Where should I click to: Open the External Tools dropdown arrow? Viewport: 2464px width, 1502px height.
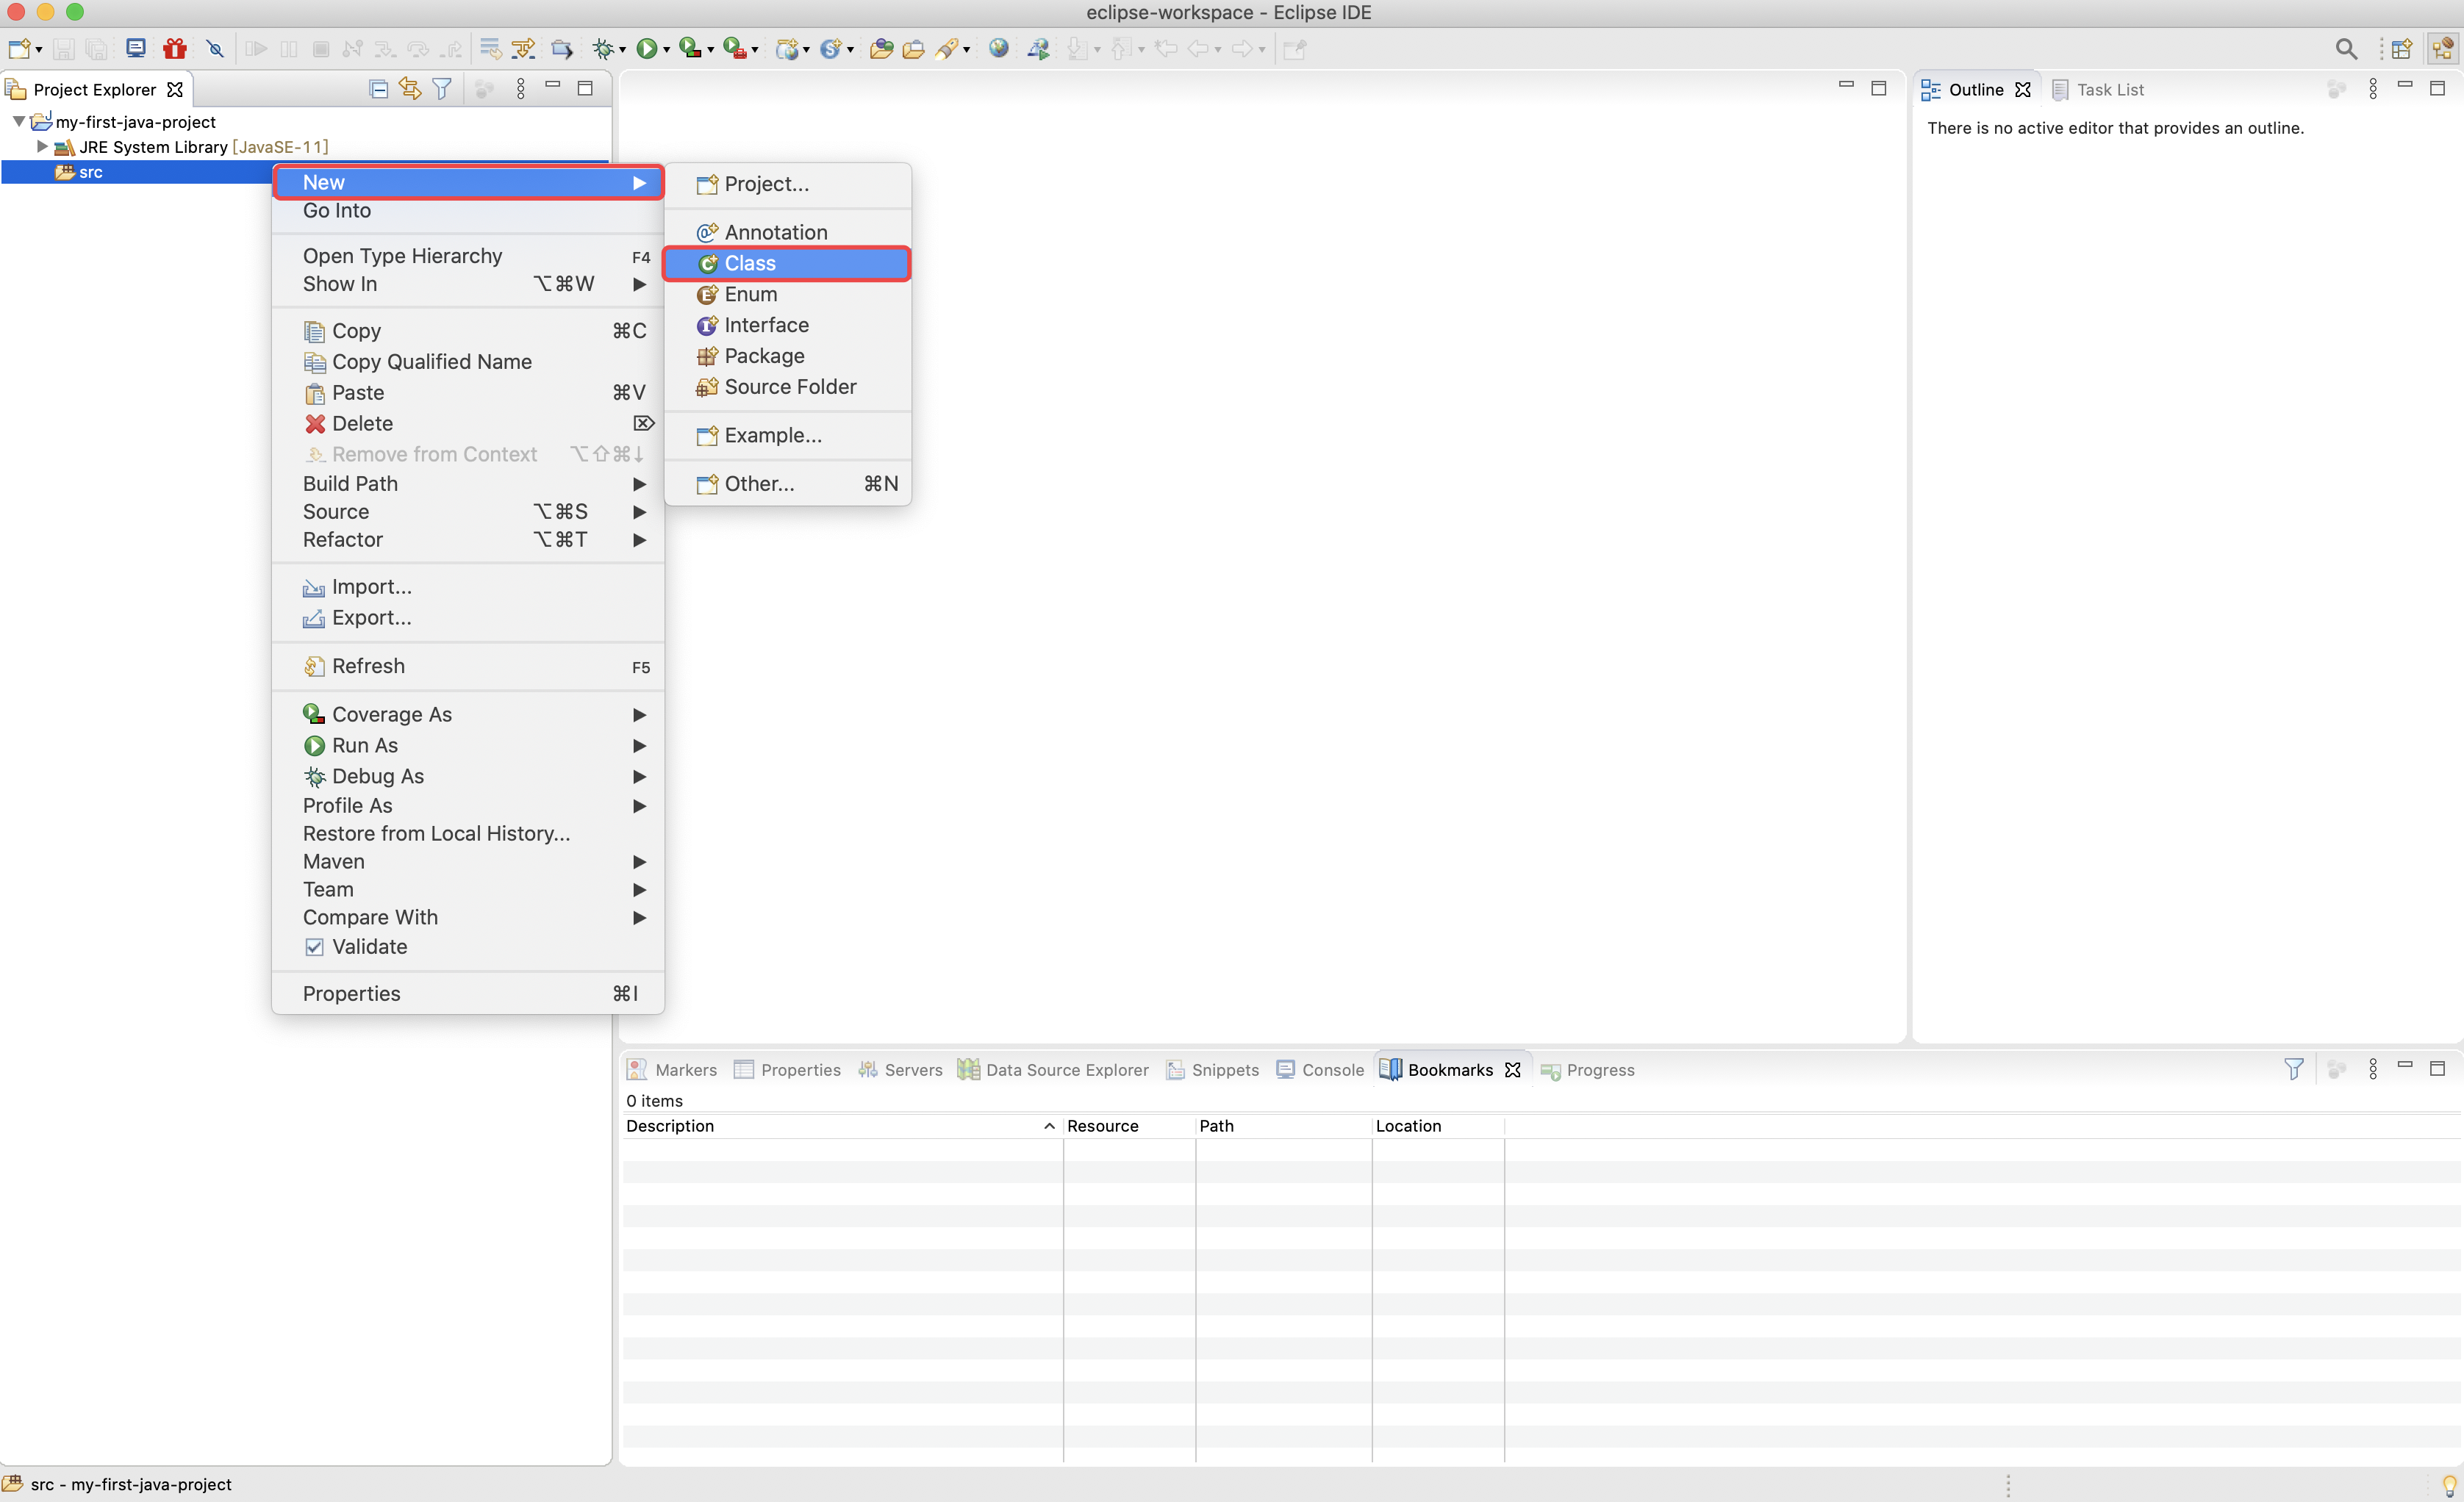754,49
